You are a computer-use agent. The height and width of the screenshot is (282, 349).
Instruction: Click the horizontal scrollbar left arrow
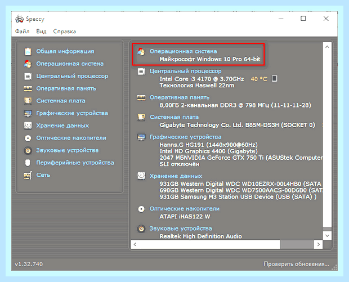pos(135,244)
